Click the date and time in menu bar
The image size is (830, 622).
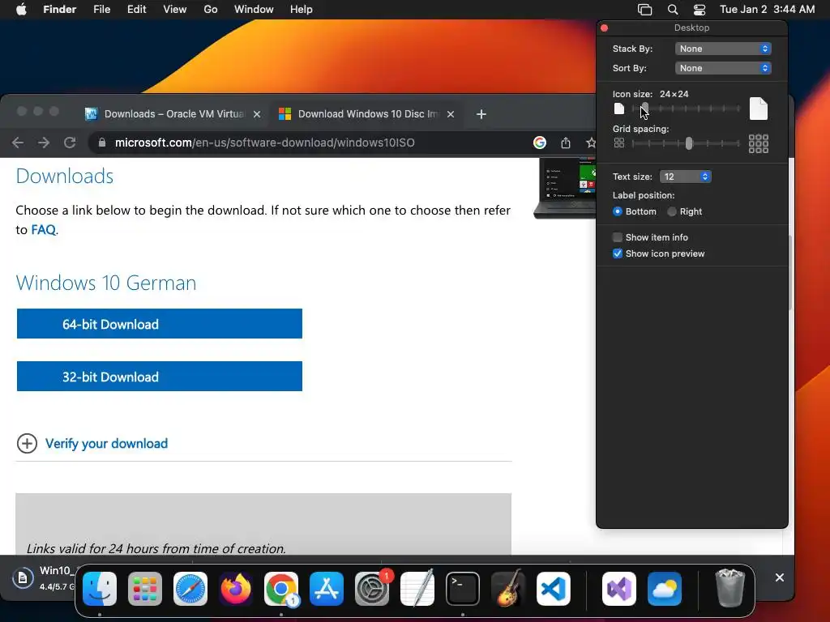click(x=767, y=10)
